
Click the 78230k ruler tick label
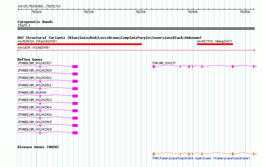pos(141,12)
